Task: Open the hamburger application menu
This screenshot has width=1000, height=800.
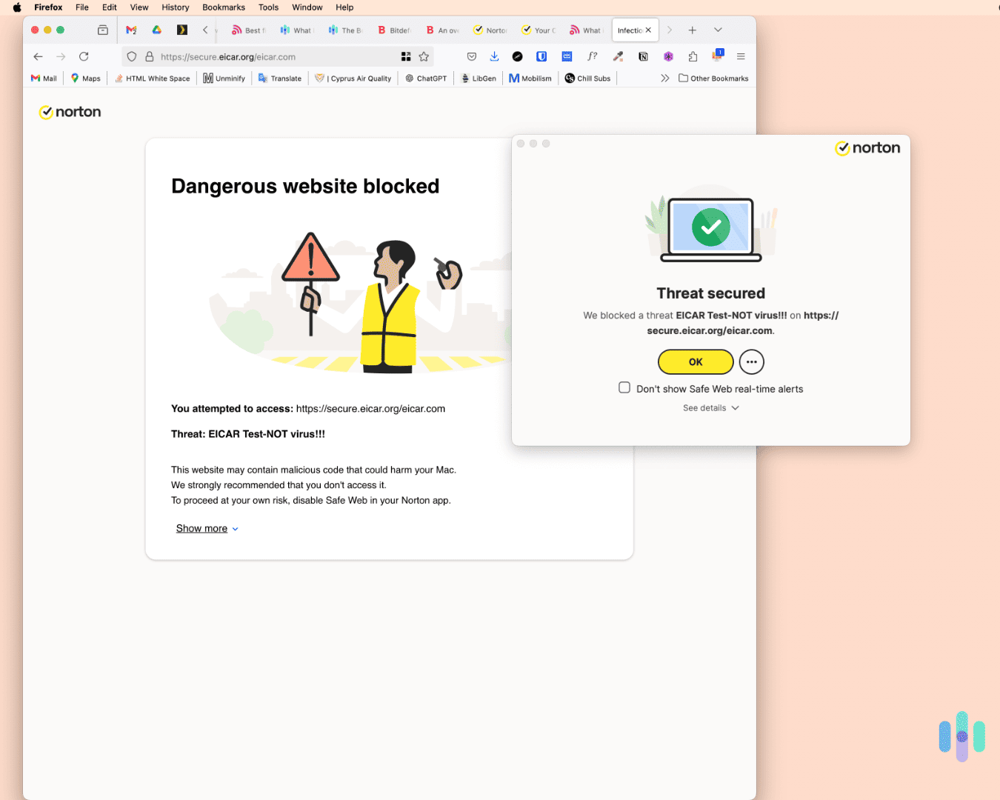Action: [741, 56]
